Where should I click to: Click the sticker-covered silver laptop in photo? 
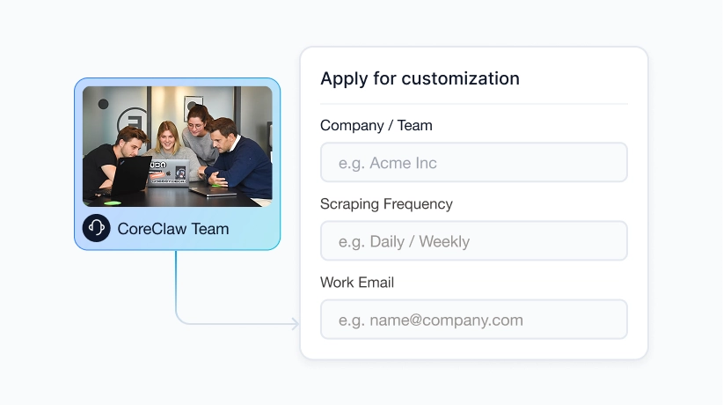[x=169, y=173]
